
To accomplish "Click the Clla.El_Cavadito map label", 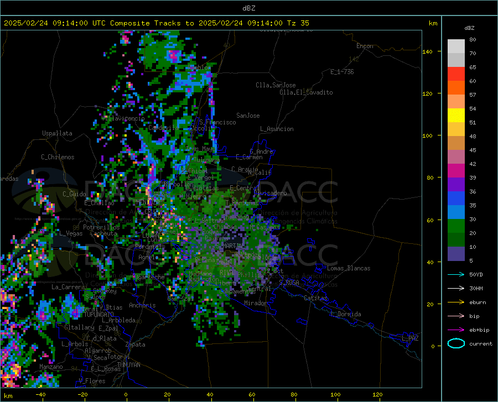I will tap(306, 93).
